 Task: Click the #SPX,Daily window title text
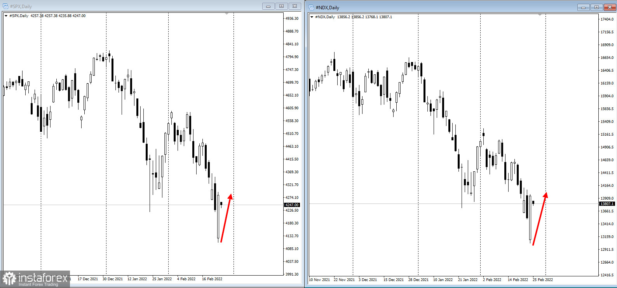(x=21, y=7)
